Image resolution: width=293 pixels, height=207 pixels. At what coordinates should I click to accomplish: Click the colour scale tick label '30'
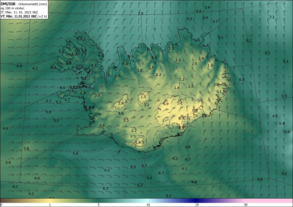246,205
